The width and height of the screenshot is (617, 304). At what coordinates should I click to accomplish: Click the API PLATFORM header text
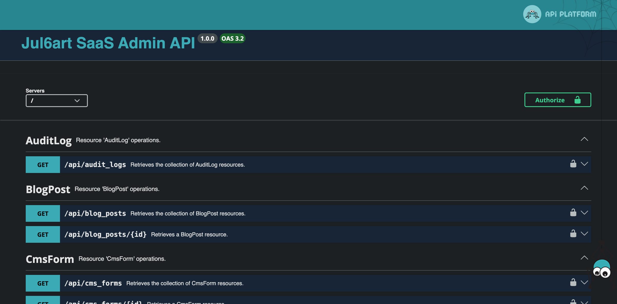570,14
